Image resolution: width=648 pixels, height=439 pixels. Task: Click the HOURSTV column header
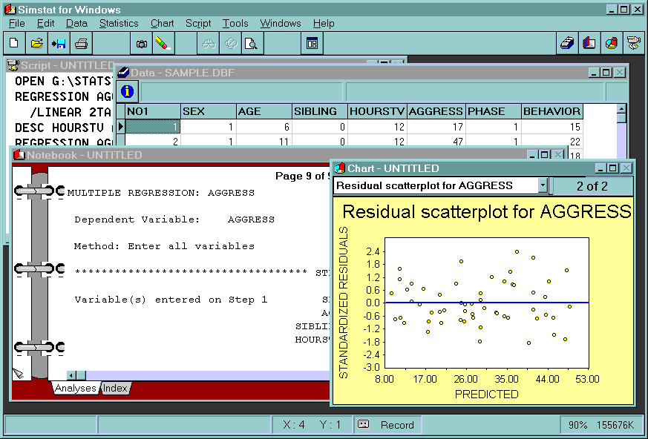point(377,111)
